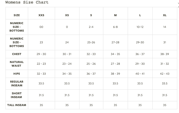Click the TALL INSEAM row label
Screen dimensions: 179x113
pyautogui.click(x=17, y=105)
